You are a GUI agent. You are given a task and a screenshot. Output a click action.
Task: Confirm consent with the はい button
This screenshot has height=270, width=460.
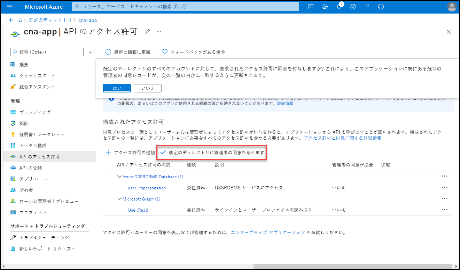(x=117, y=88)
